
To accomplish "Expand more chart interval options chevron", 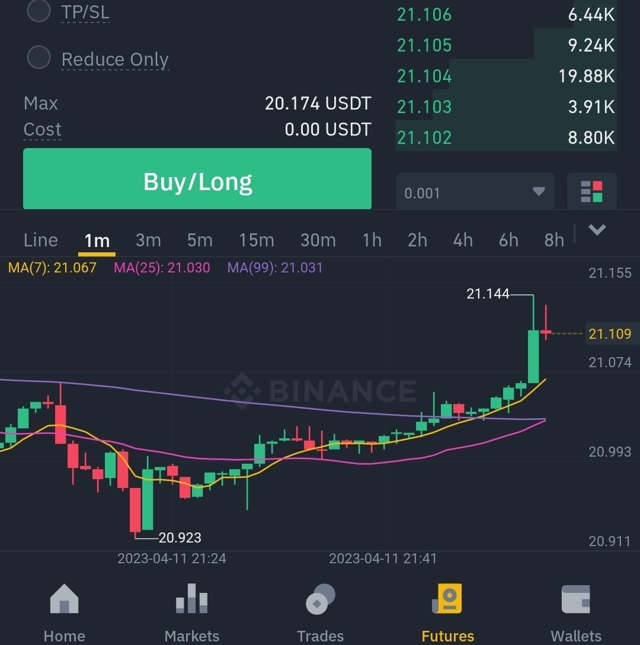I will pos(597,230).
